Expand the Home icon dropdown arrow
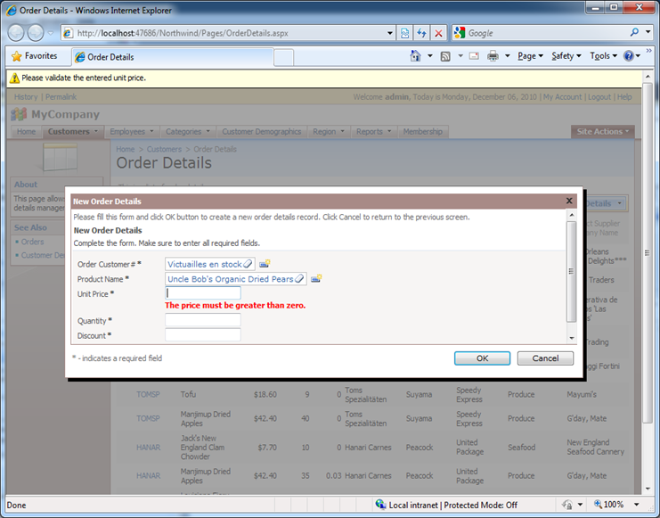The width and height of the screenshot is (660, 518). [430, 56]
